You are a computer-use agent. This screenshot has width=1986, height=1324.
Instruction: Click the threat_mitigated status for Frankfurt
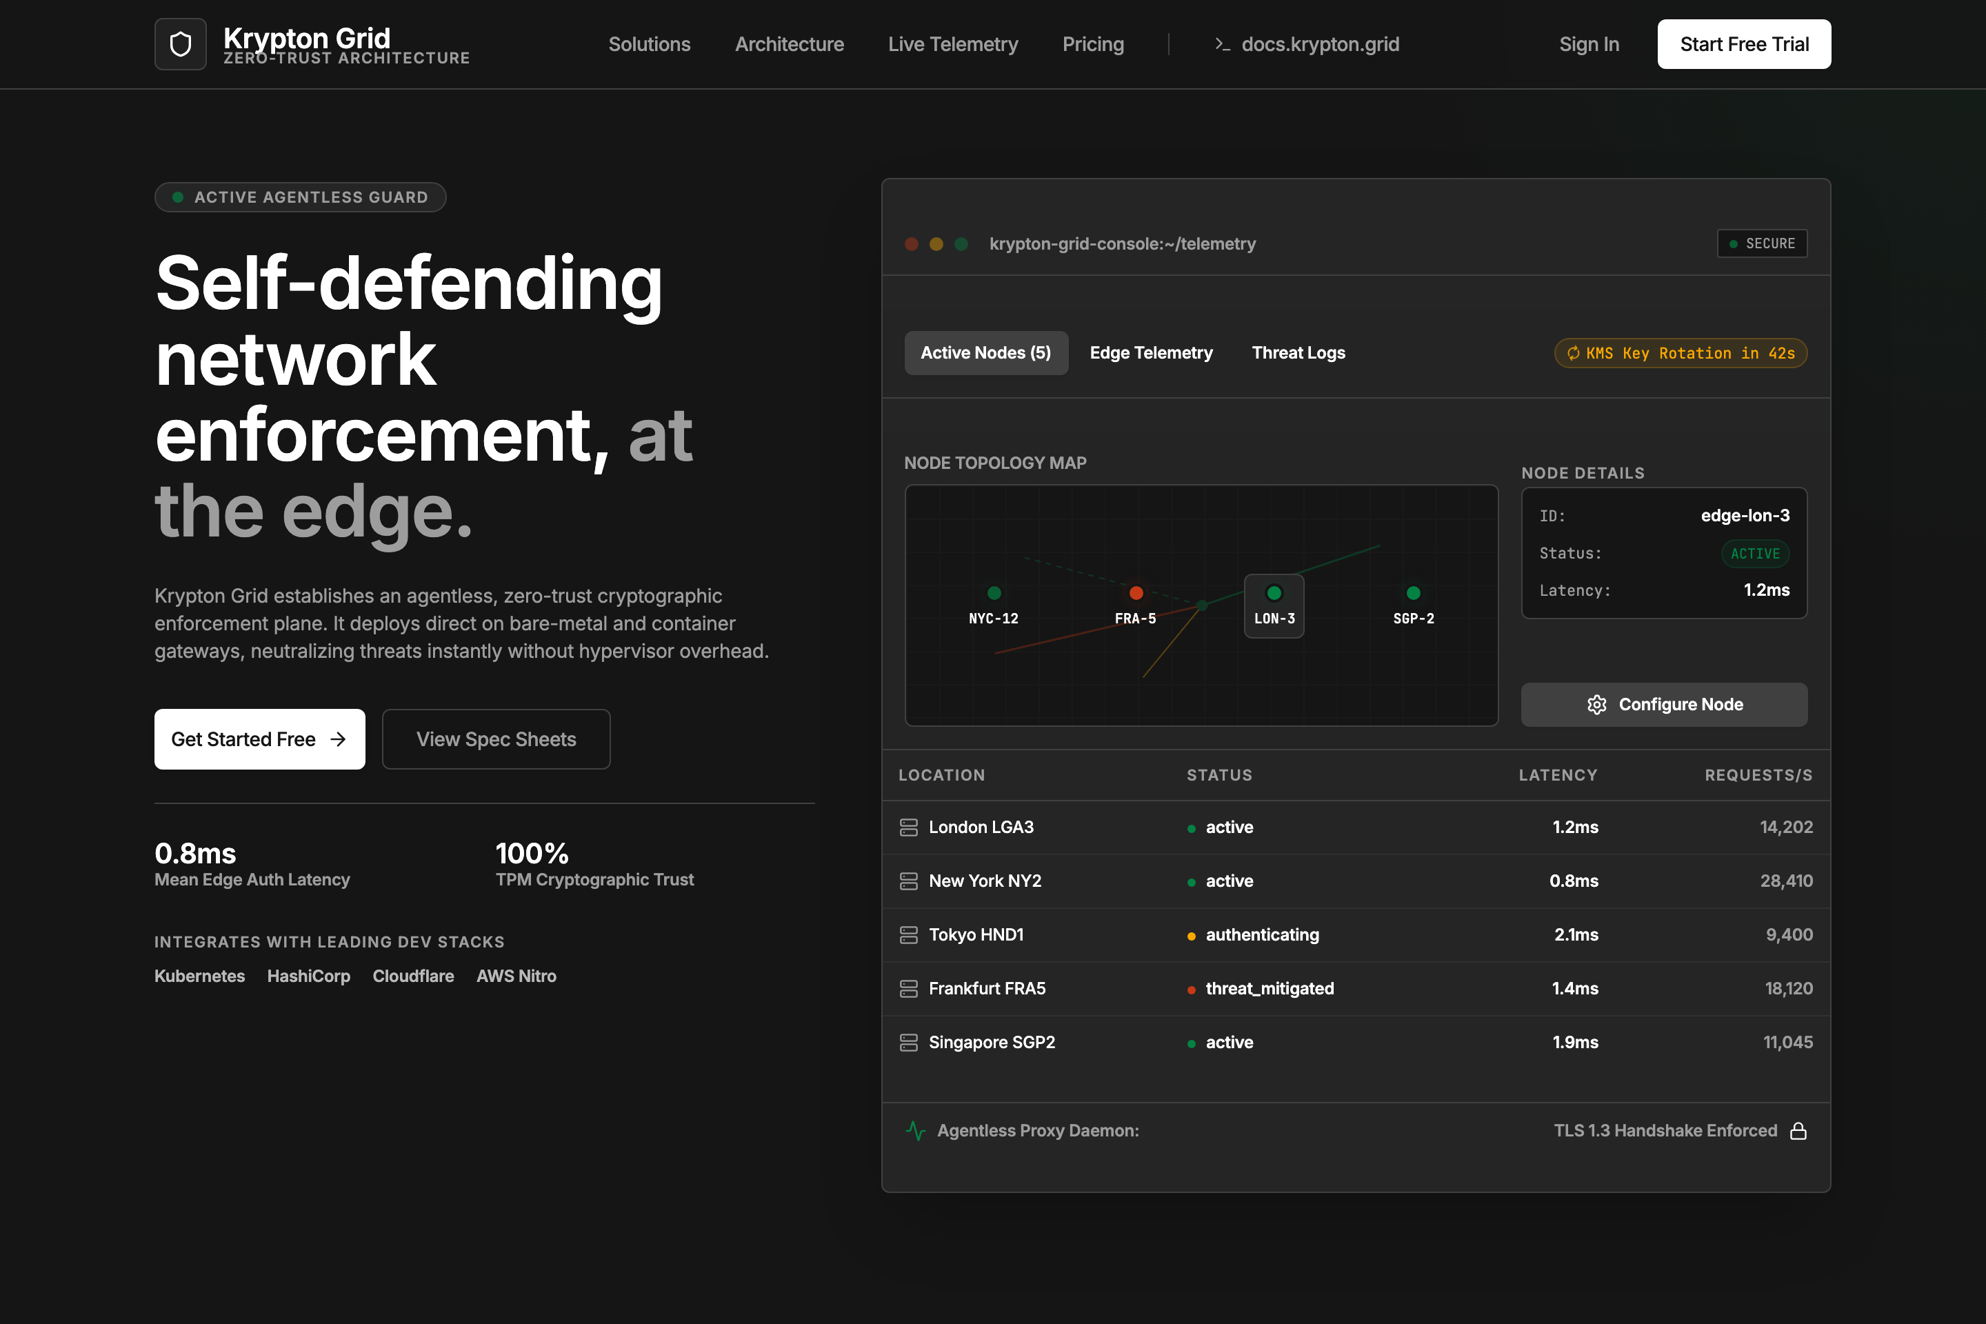(1261, 989)
